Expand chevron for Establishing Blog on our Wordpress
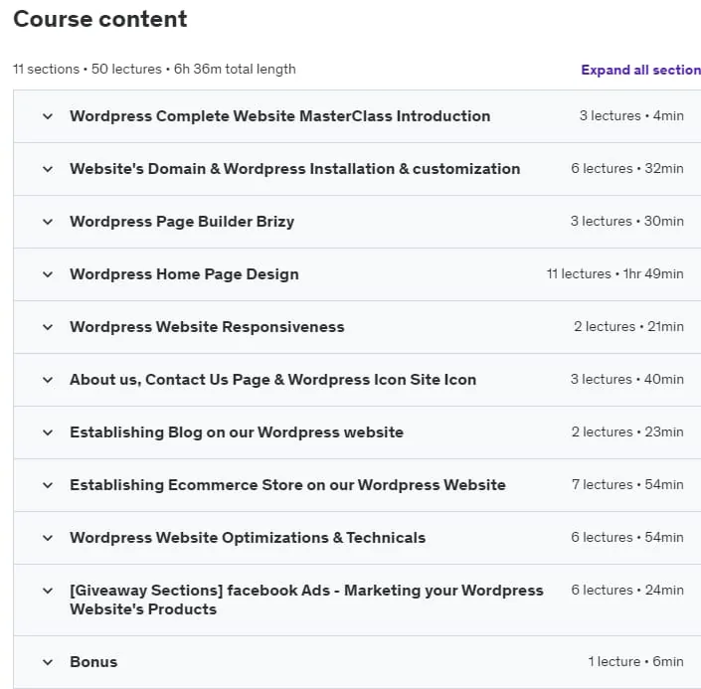Screen dimensions: 701x689 pos(48,432)
